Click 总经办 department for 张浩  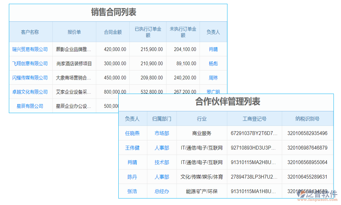click(x=162, y=191)
